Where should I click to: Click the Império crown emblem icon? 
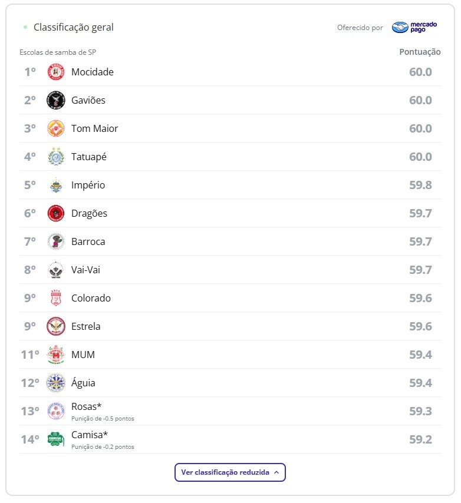pyautogui.click(x=55, y=185)
